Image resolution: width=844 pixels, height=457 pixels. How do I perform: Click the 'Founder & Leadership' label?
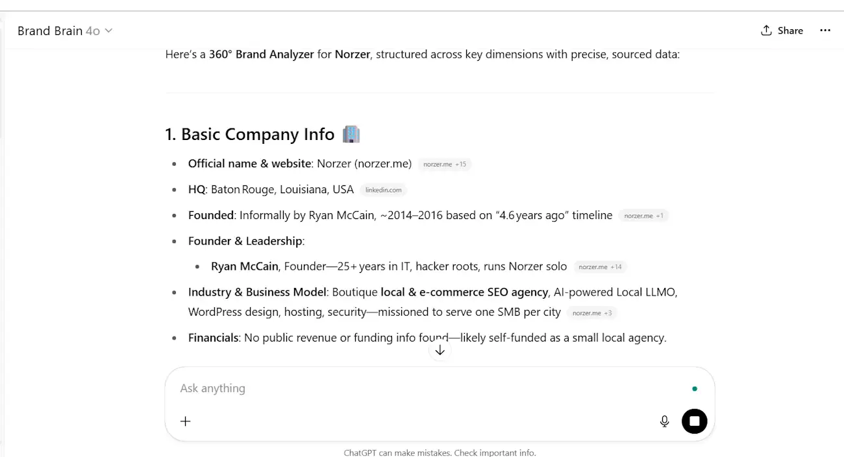click(245, 241)
